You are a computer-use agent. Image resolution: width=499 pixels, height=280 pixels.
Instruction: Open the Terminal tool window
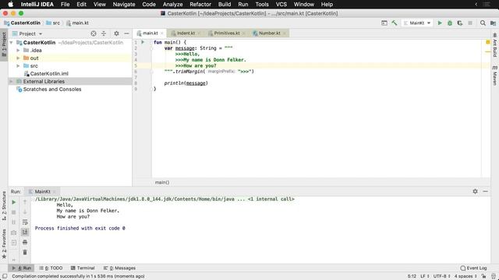click(83, 268)
